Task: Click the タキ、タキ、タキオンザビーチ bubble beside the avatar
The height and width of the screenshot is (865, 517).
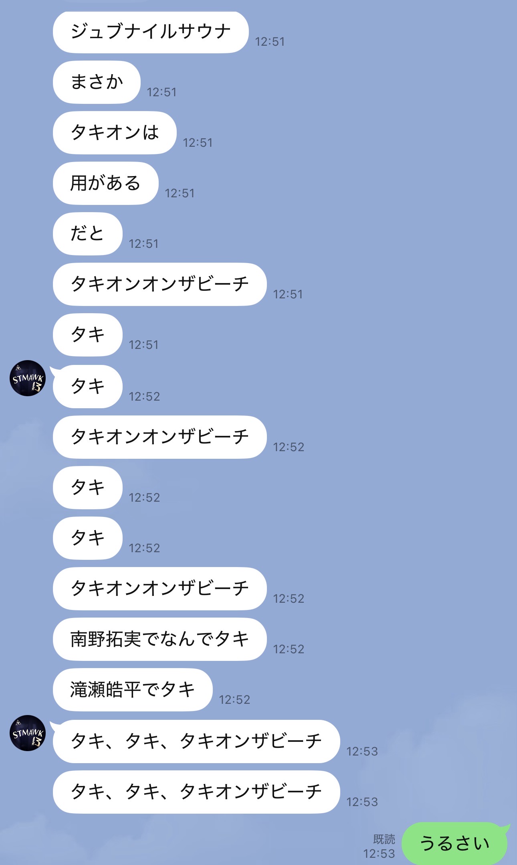Action: [196, 741]
